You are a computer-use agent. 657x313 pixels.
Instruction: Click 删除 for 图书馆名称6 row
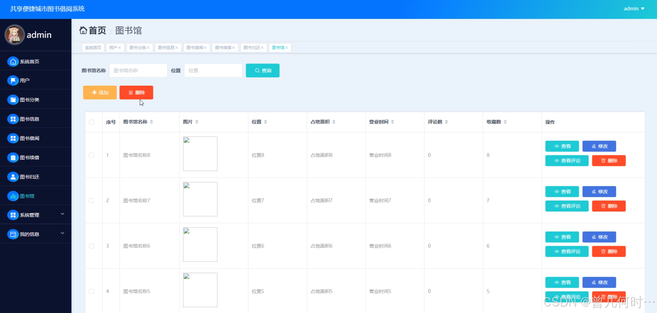point(609,252)
